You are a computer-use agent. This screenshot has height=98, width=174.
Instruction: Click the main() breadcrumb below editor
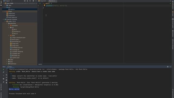click(x=40, y=64)
